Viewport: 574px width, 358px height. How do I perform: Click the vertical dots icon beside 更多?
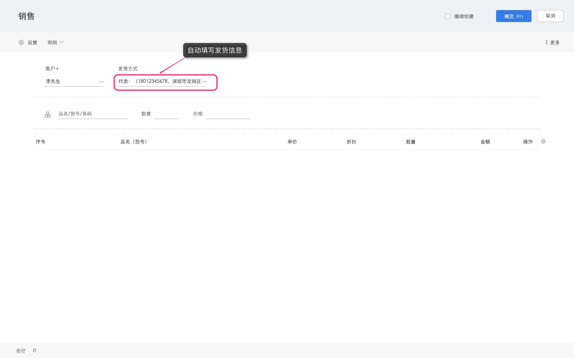click(546, 42)
